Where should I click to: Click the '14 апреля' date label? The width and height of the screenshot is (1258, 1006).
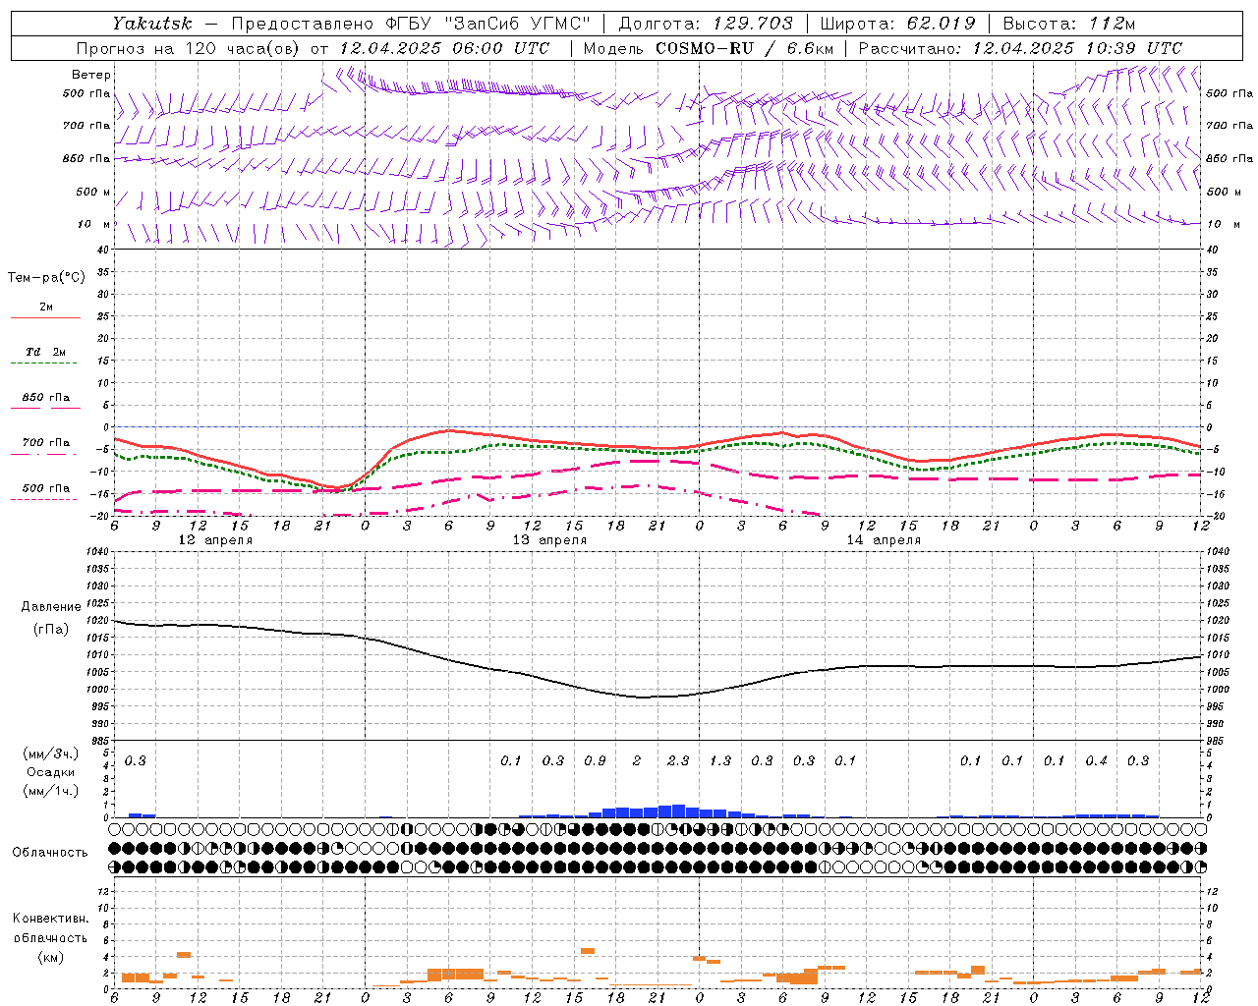(884, 540)
